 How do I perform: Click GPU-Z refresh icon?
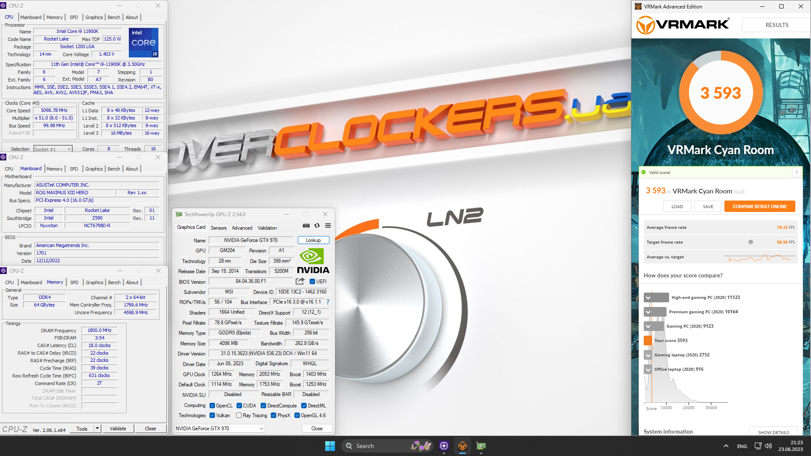[317, 226]
